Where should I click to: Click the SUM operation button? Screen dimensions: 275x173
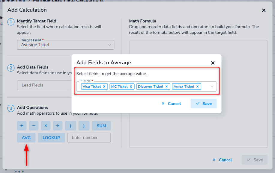pos(101,126)
